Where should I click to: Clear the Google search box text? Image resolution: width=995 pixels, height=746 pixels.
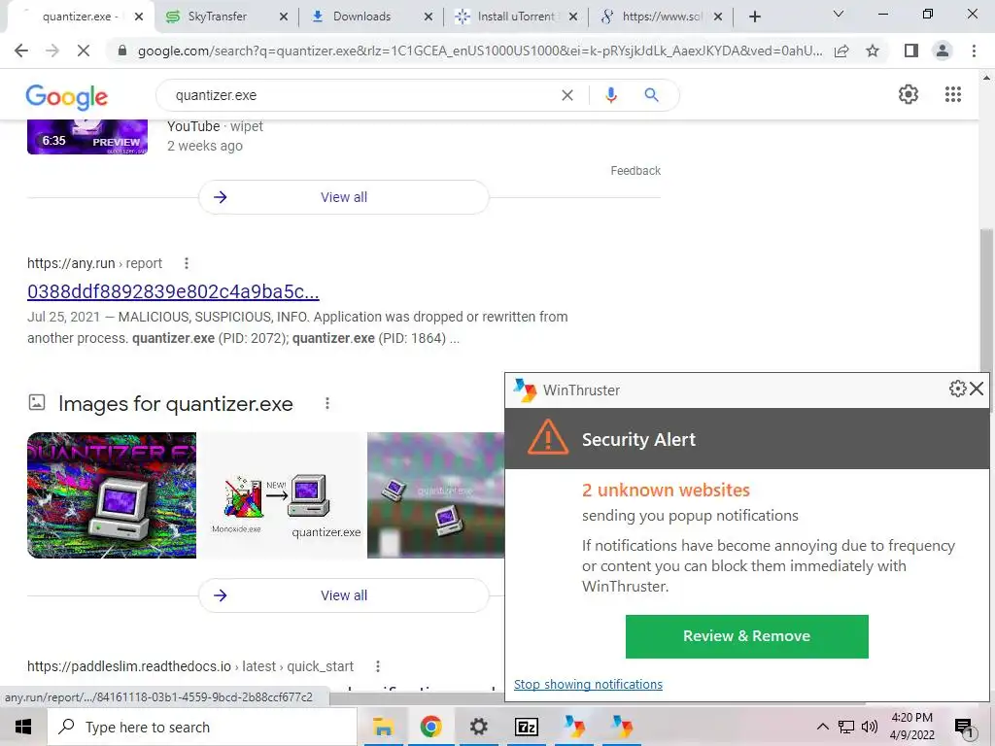[567, 95]
